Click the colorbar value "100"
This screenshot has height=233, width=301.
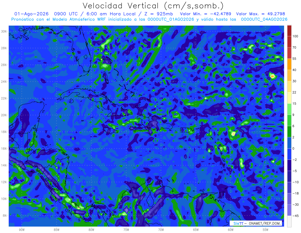295,36
